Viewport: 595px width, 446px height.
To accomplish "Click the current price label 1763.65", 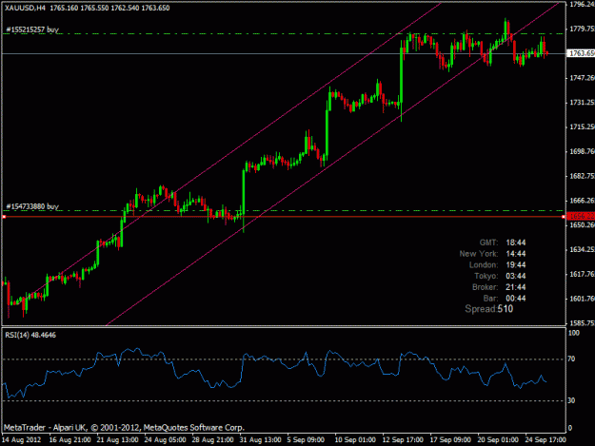I will 581,53.
